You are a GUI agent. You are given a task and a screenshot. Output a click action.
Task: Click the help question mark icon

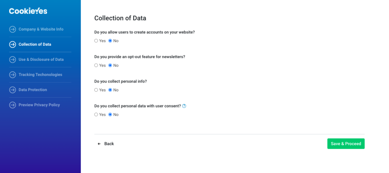[184, 106]
